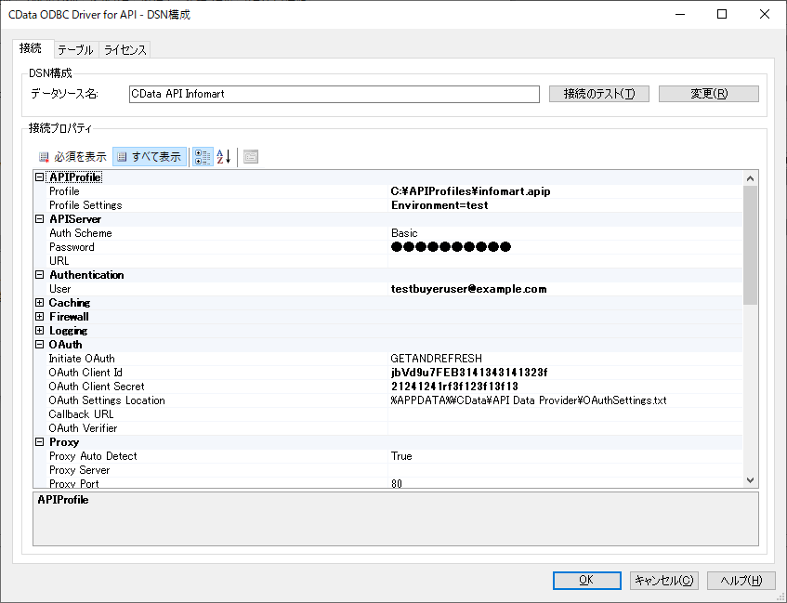Select the User value testbuyeruser@example.com

(469, 289)
